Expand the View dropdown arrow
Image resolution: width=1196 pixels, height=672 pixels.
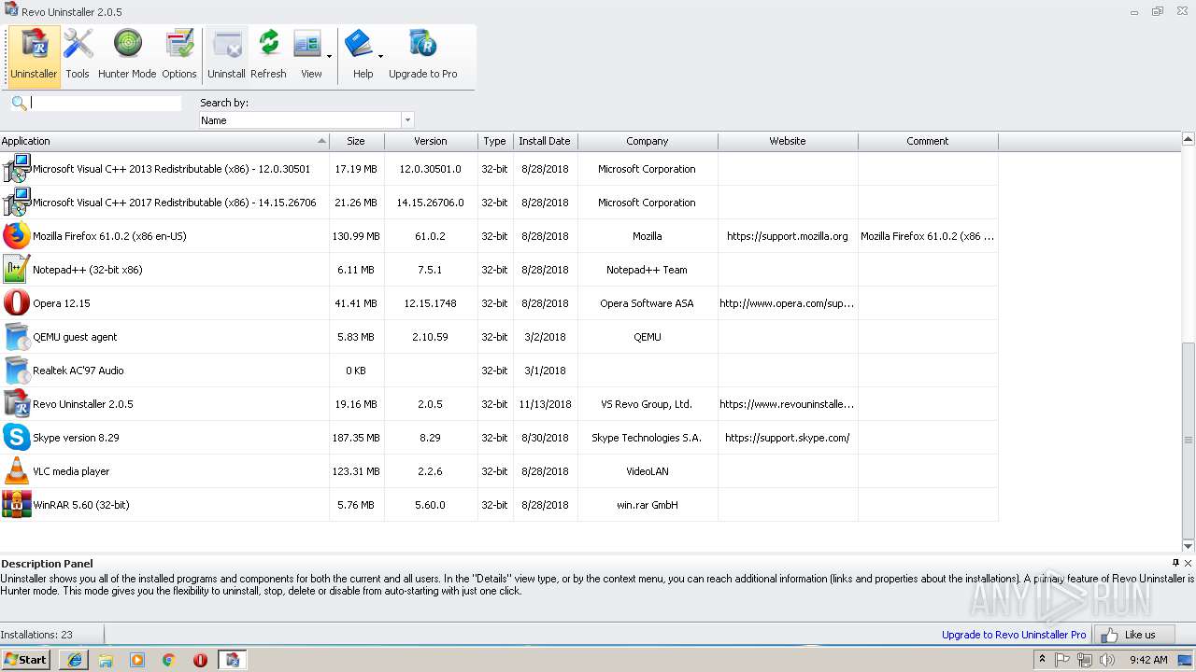click(329, 56)
